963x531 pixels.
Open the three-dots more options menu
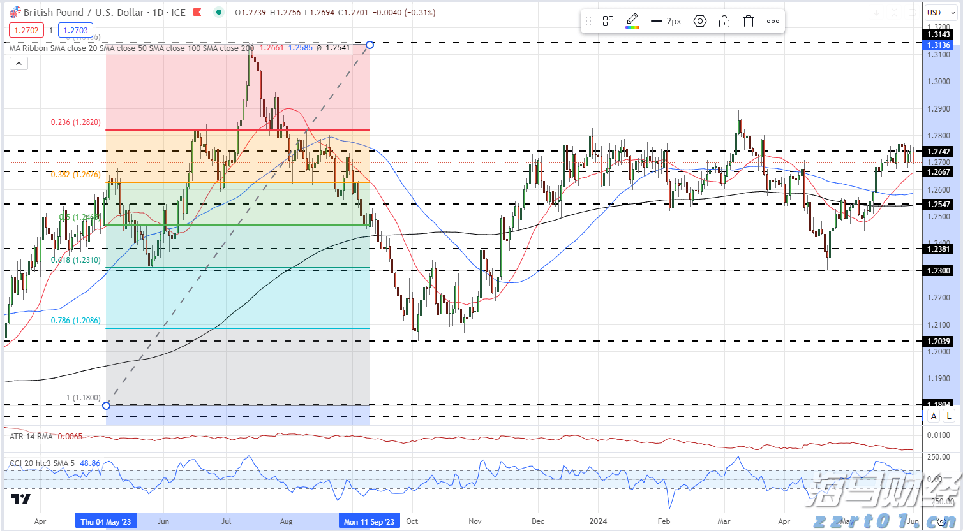tap(773, 22)
